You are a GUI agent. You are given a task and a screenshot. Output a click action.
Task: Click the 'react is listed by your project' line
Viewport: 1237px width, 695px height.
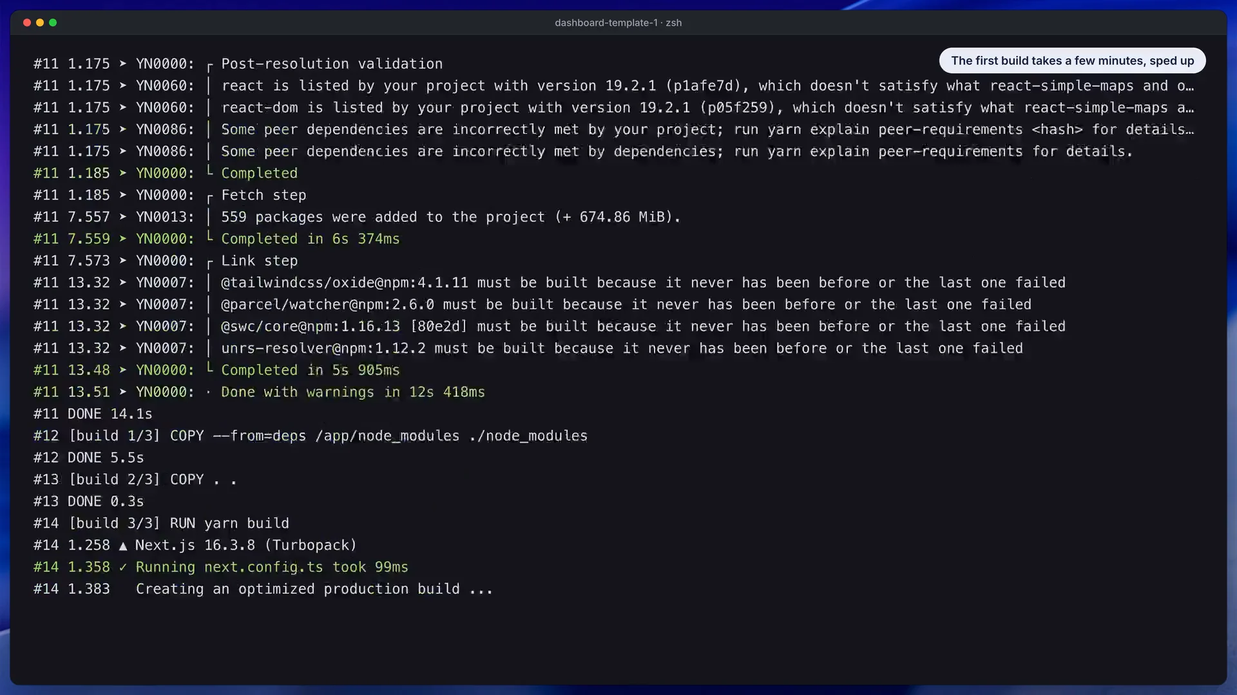click(x=613, y=86)
